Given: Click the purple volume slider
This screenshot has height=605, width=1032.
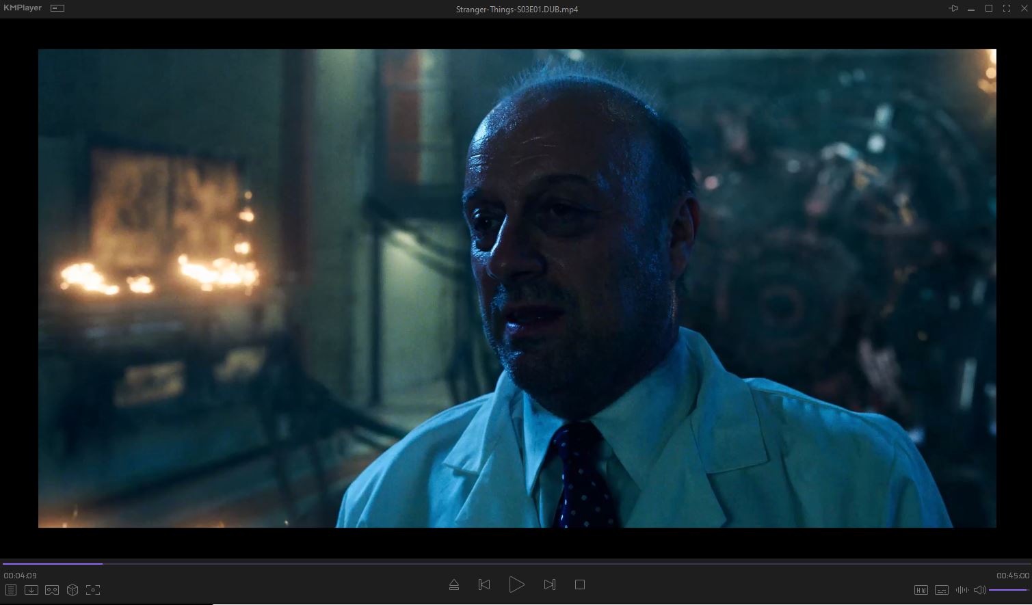Looking at the screenshot, I should 1008,590.
